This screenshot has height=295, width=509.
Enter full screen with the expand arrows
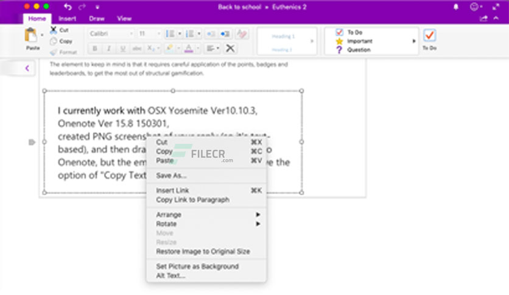coord(496,7)
